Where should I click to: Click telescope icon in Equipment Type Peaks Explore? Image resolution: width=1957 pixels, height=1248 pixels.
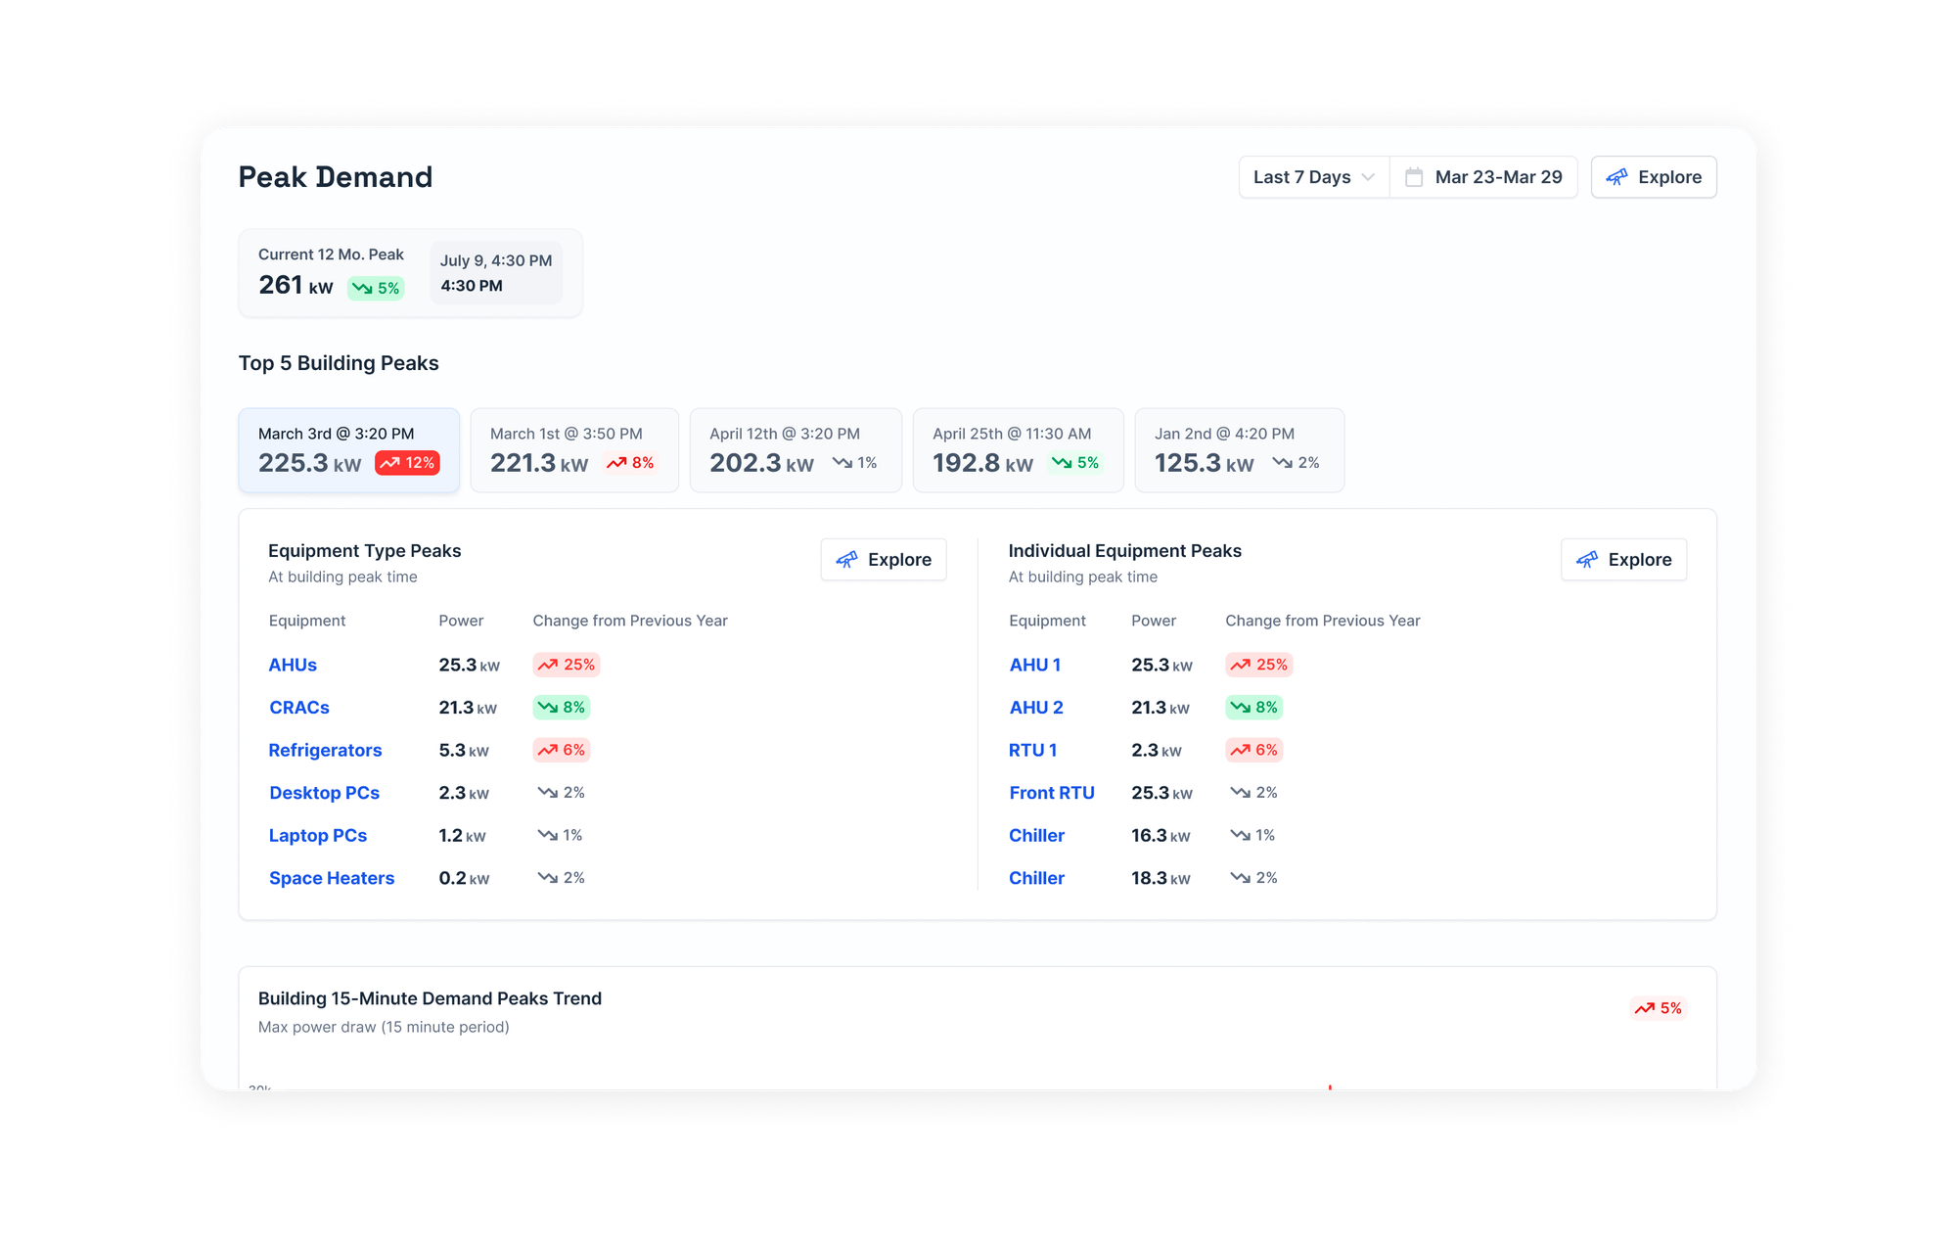(x=846, y=560)
